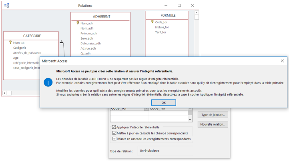Viewport: 289px width, 168px height.
Task: Click the FORMULE table title
Action: point(168,16)
